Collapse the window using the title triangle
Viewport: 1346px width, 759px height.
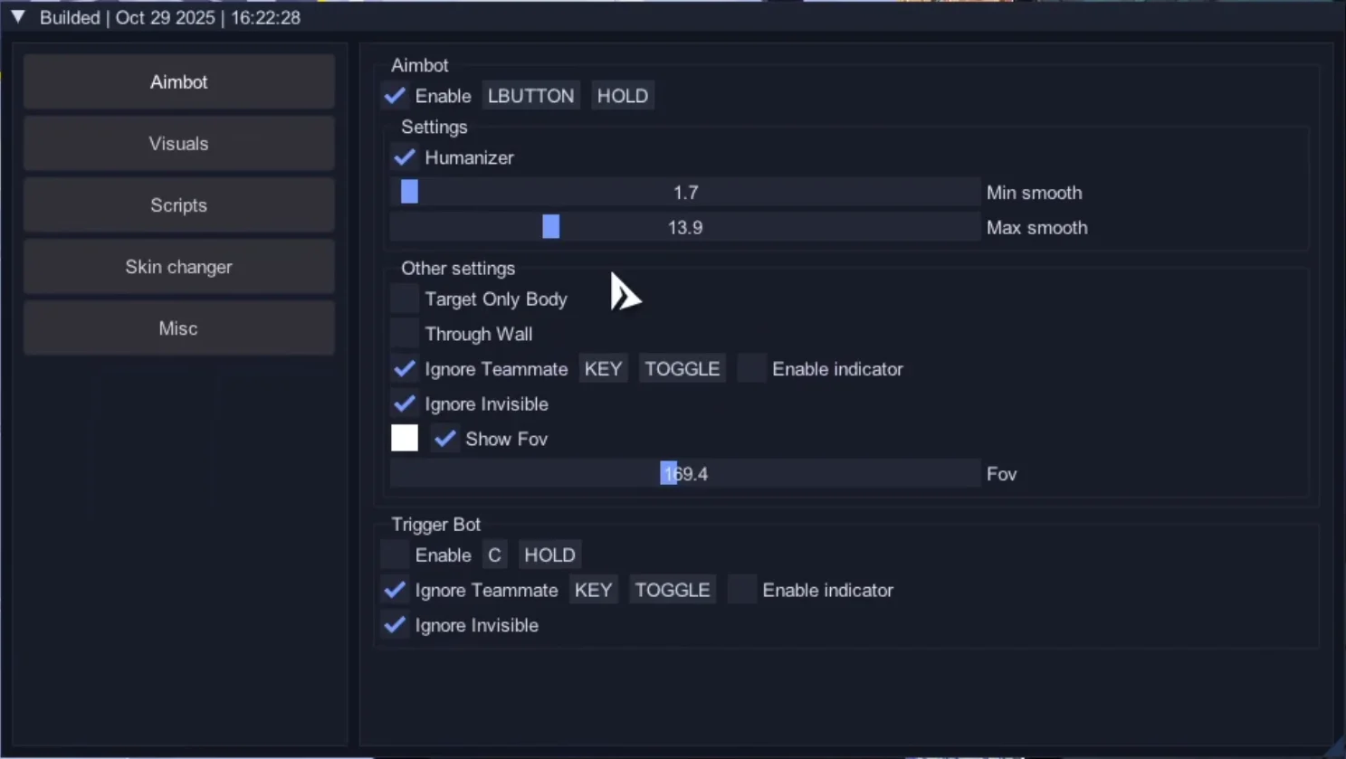[x=17, y=17]
